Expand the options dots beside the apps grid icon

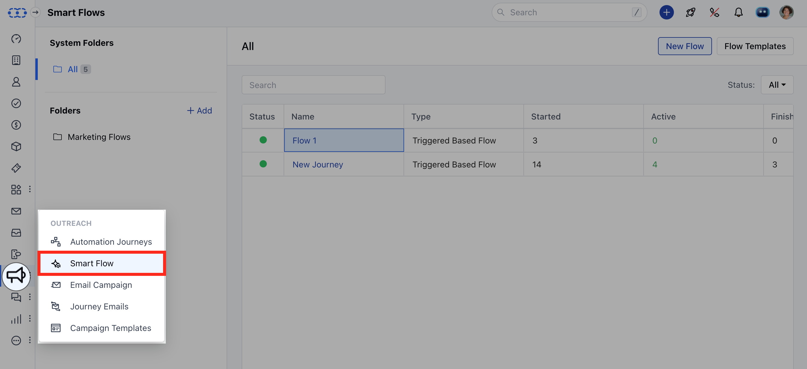coord(30,189)
